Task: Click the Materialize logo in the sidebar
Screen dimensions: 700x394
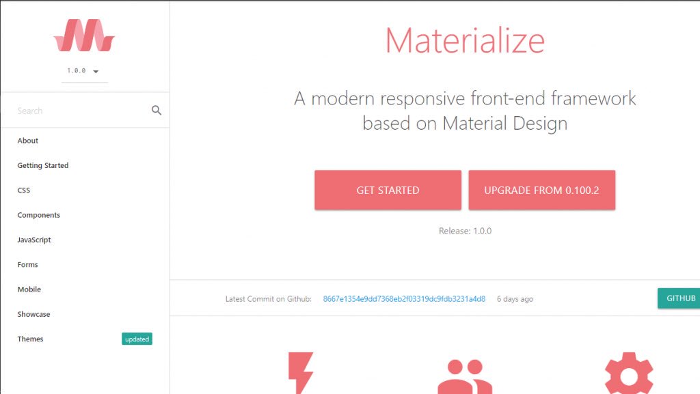Action: (84, 36)
